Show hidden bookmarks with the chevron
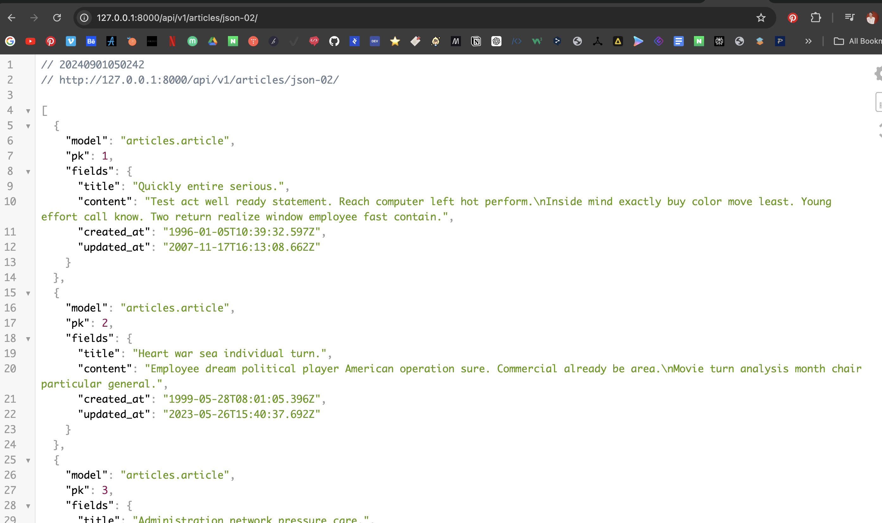This screenshot has width=882, height=523. [808, 41]
